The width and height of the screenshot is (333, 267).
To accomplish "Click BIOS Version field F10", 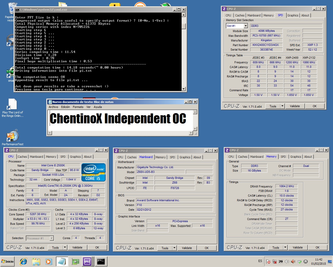I will click(x=174, y=205).
